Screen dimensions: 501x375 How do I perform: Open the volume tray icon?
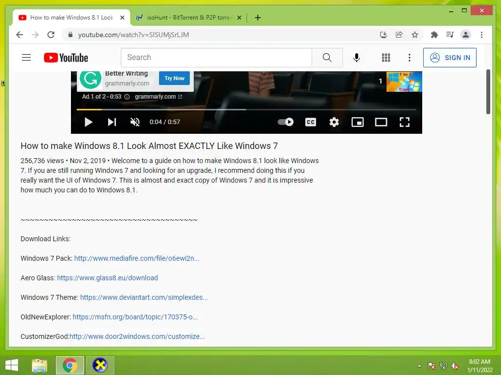click(455, 366)
